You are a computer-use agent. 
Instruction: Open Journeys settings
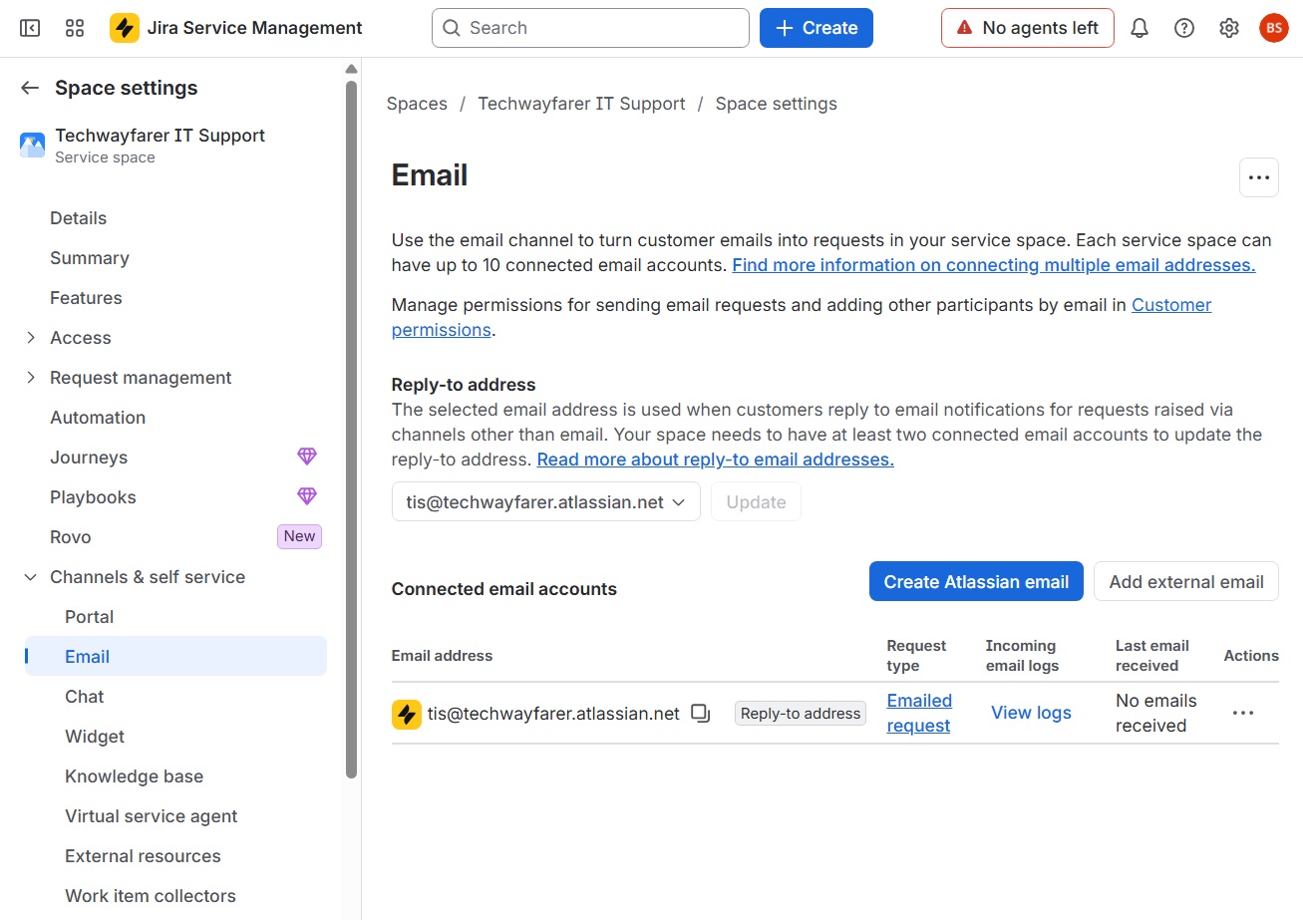click(89, 458)
